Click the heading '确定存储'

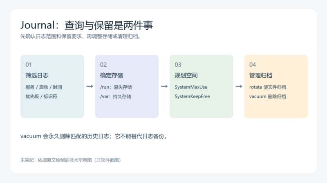(112, 75)
